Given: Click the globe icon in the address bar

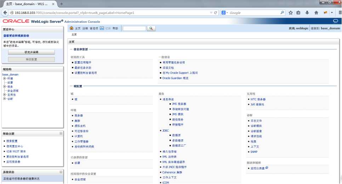Looking at the screenshot, I should [12, 13].
